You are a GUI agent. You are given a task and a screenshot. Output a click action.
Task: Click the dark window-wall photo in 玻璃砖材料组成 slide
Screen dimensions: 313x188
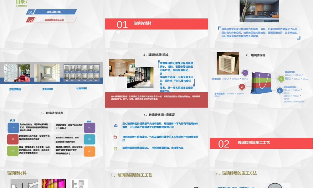coord(140,78)
